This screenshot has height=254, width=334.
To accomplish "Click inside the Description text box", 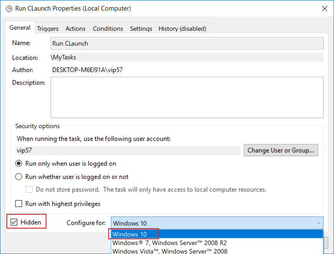I will coord(186,97).
